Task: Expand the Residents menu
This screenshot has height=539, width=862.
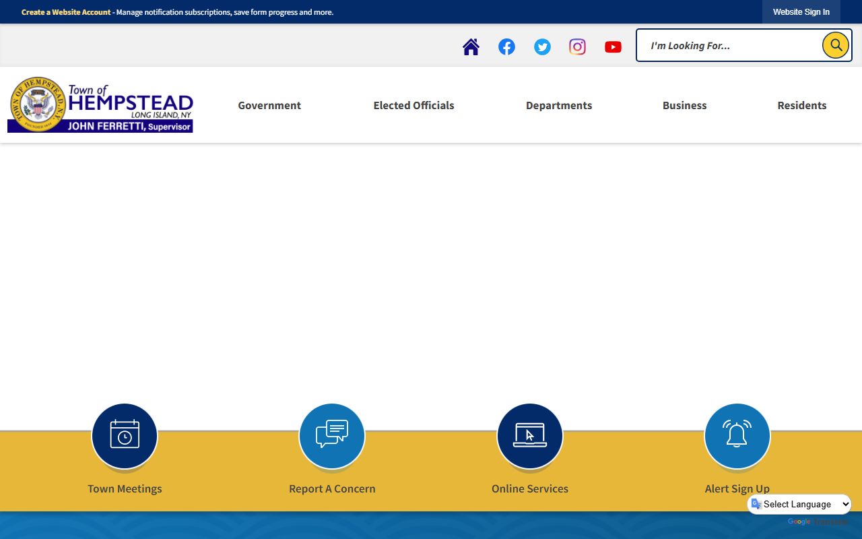Action: (801, 105)
